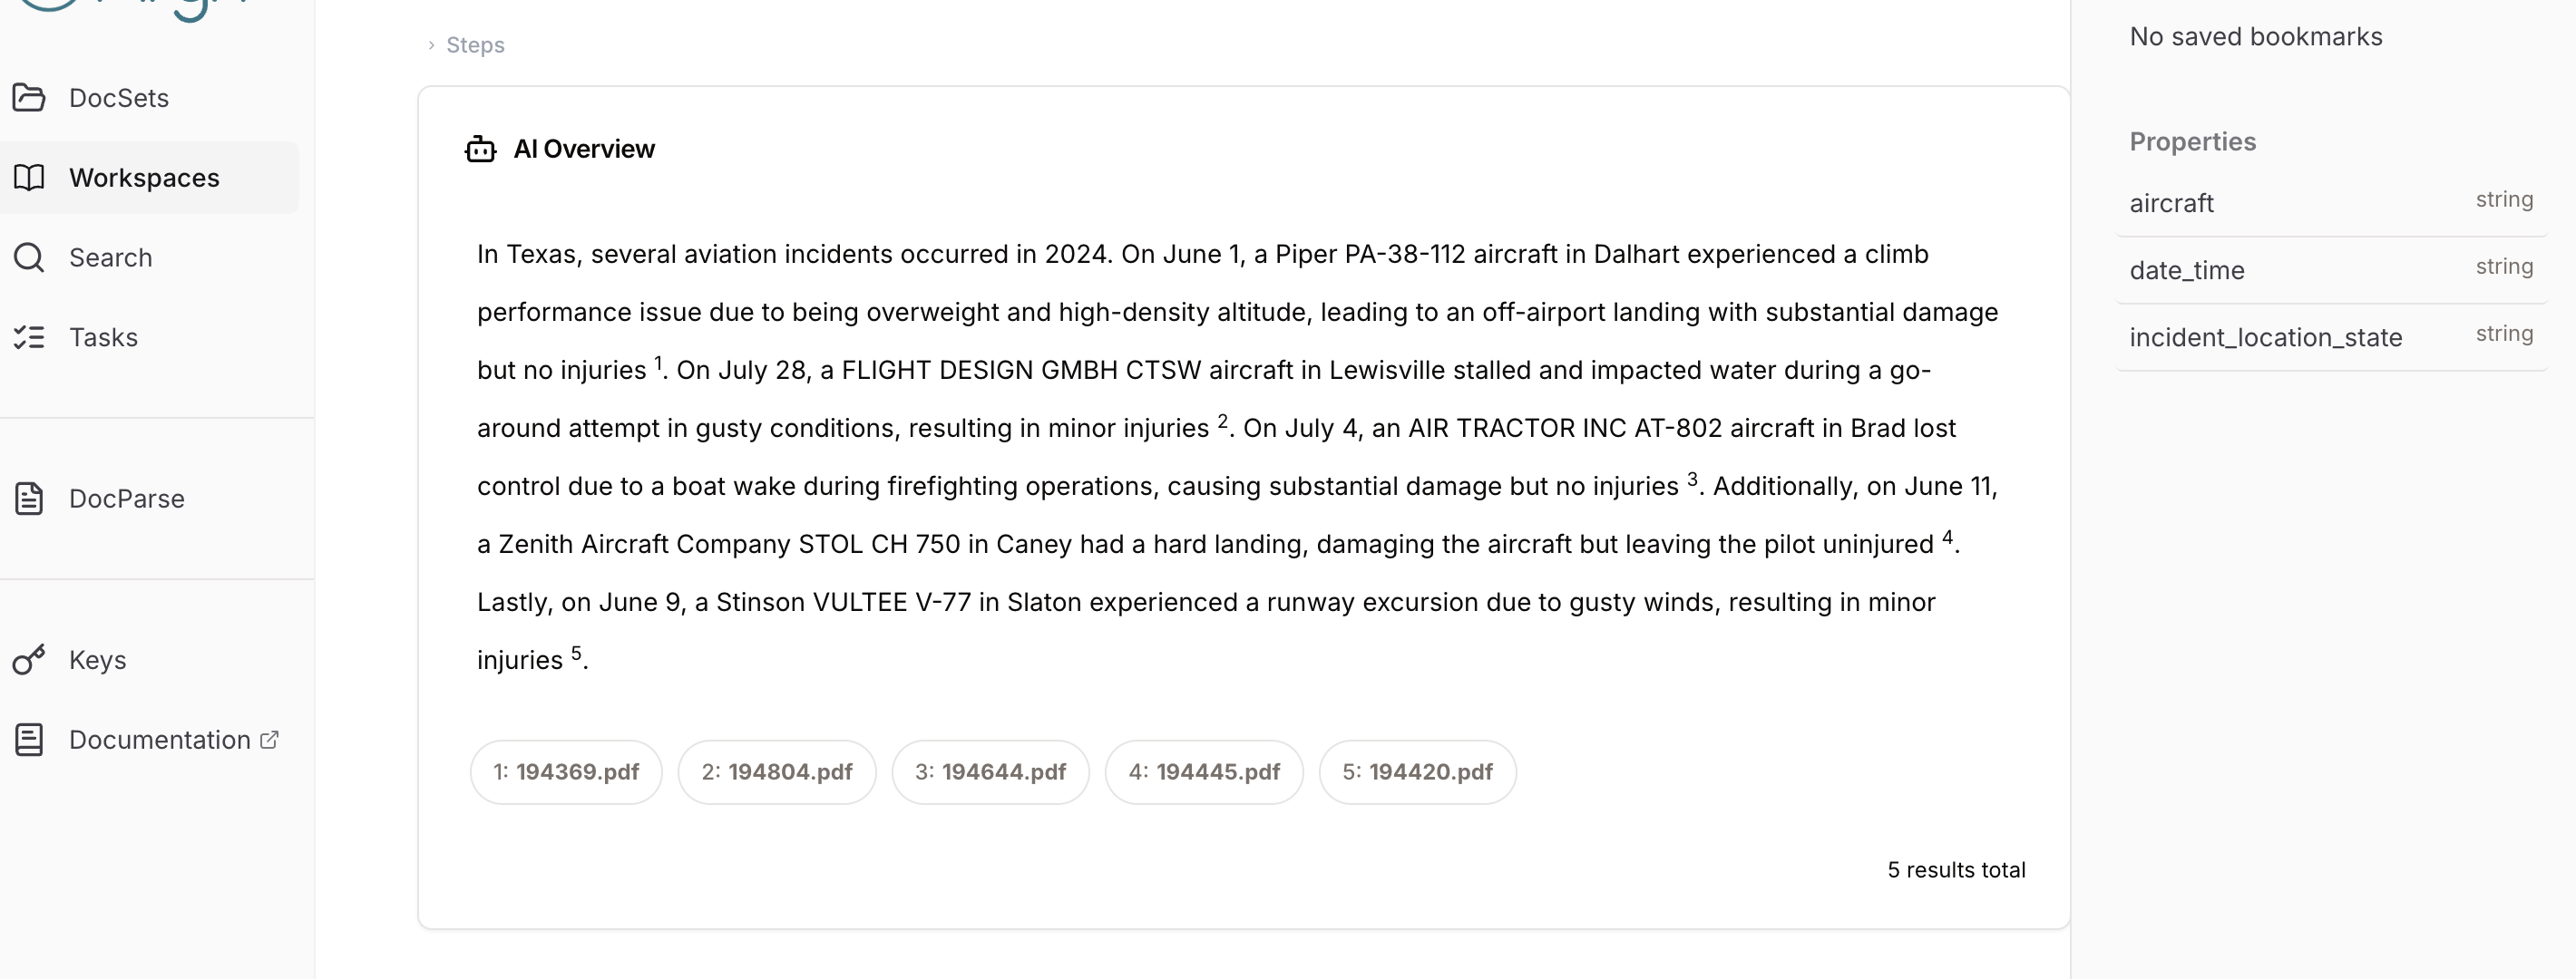Expand the Steps chevron
The height and width of the screenshot is (979, 2576).
pyautogui.click(x=431, y=45)
